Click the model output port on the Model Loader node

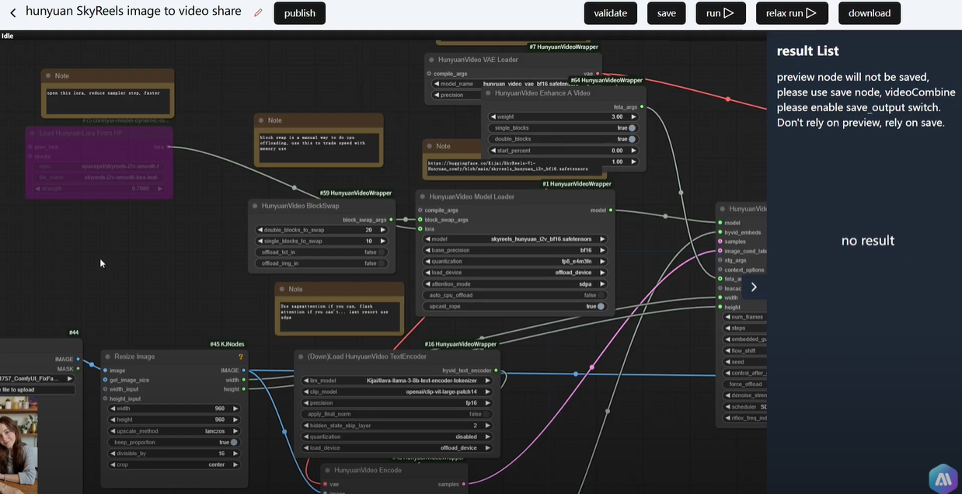[611, 210]
